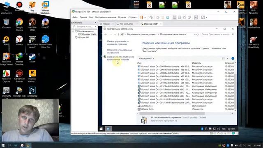Open Панель управления домашняя страница link
263x148 pixels.
point(118,43)
